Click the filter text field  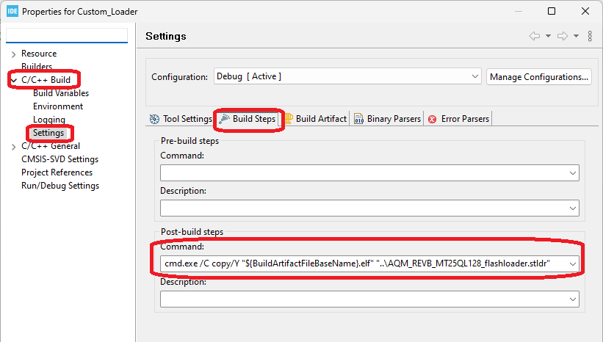(x=66, y=35)
